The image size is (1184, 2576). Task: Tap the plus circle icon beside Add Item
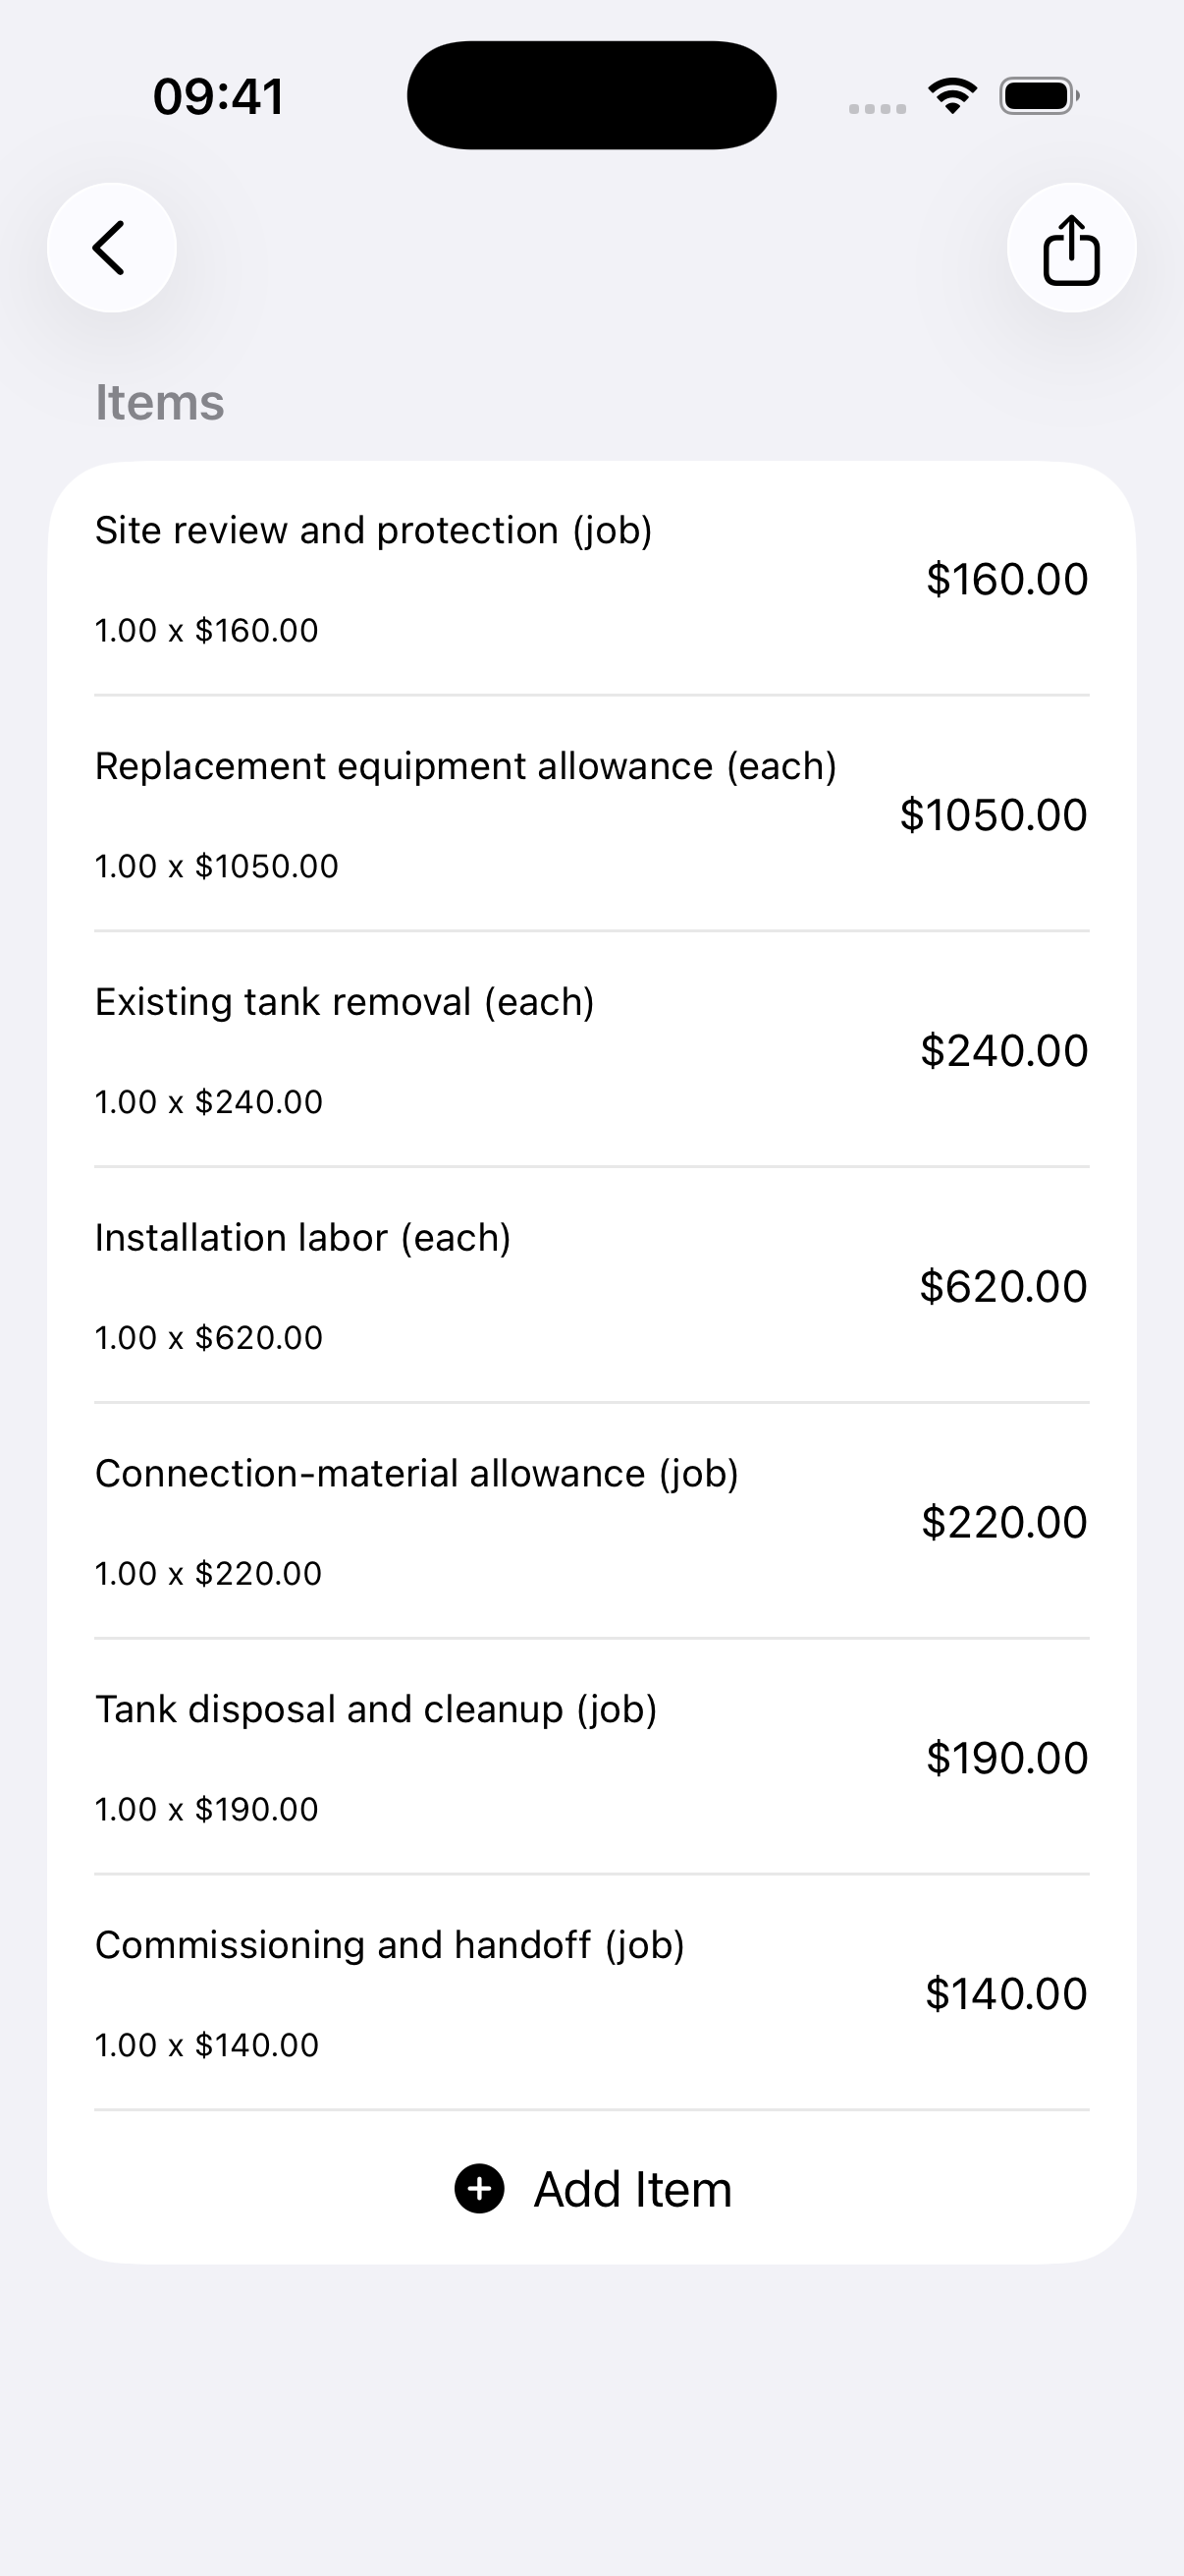pos(480,2189)
